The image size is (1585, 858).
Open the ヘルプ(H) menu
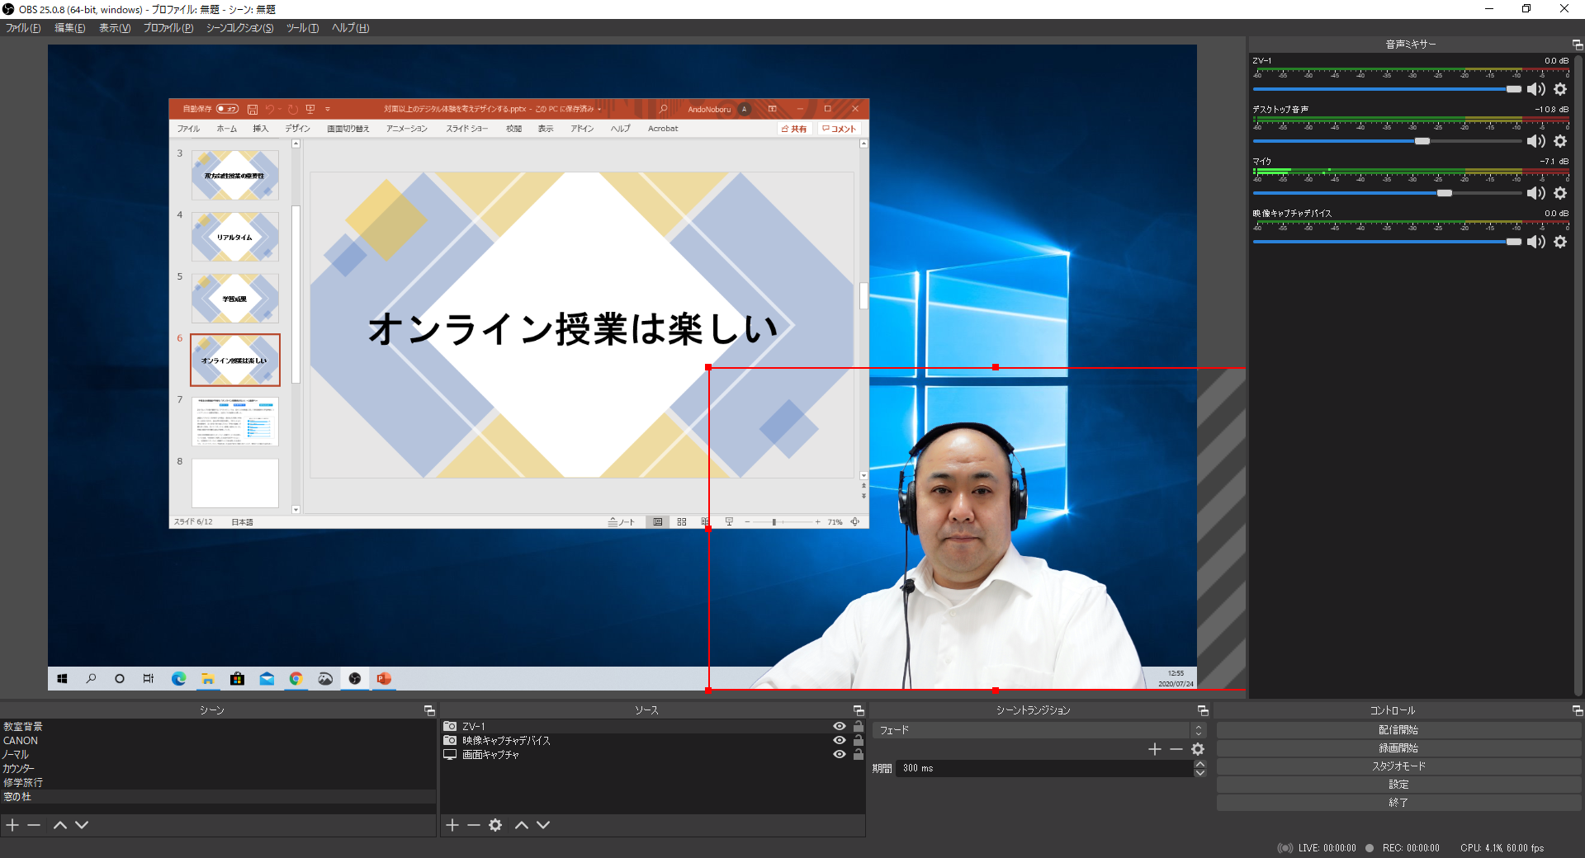[x=351, y=28]
